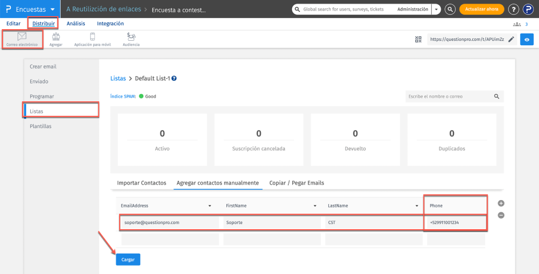
Task: Switch to the Análisis tab
Action: coord(76,23)
